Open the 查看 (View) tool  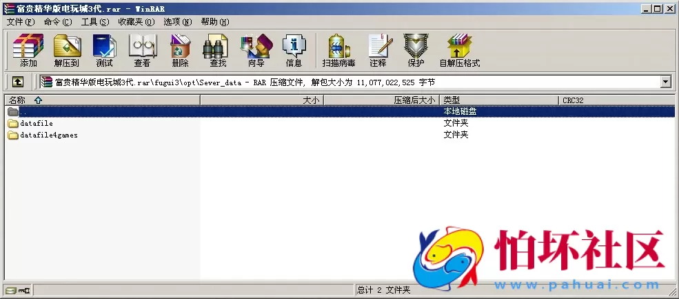click(142, 51)
